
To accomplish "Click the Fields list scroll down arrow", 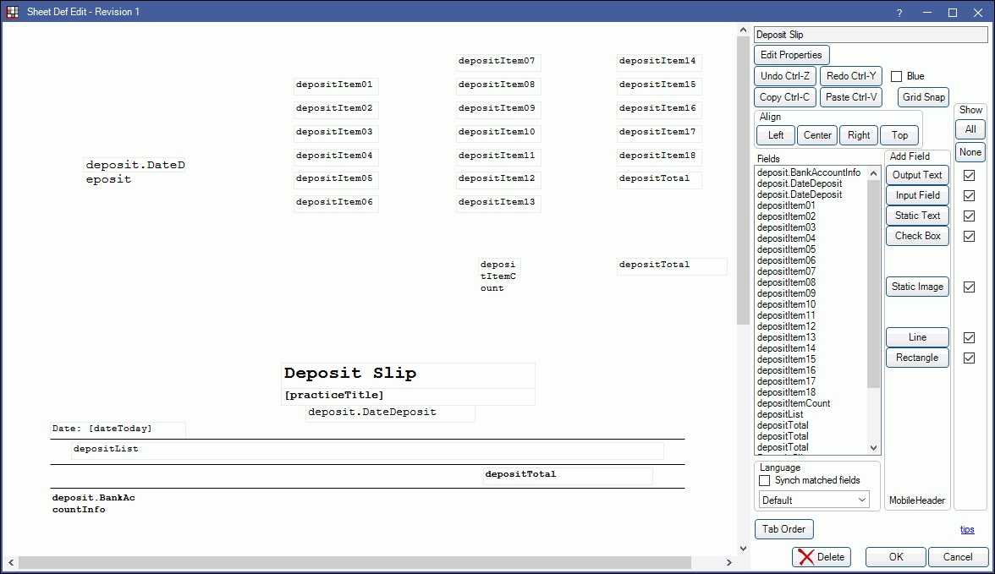I will pos(874,448).
